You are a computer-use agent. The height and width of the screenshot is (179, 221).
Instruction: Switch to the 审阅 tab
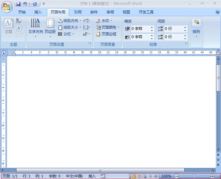(x=110, y=12)
